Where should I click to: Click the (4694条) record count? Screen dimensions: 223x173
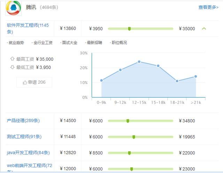coord(49,7)
